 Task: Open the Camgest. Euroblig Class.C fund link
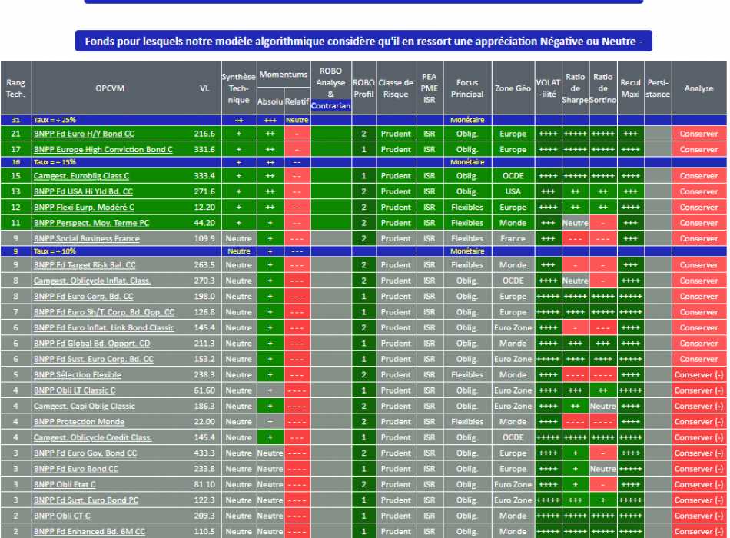(x=81, y=176)
